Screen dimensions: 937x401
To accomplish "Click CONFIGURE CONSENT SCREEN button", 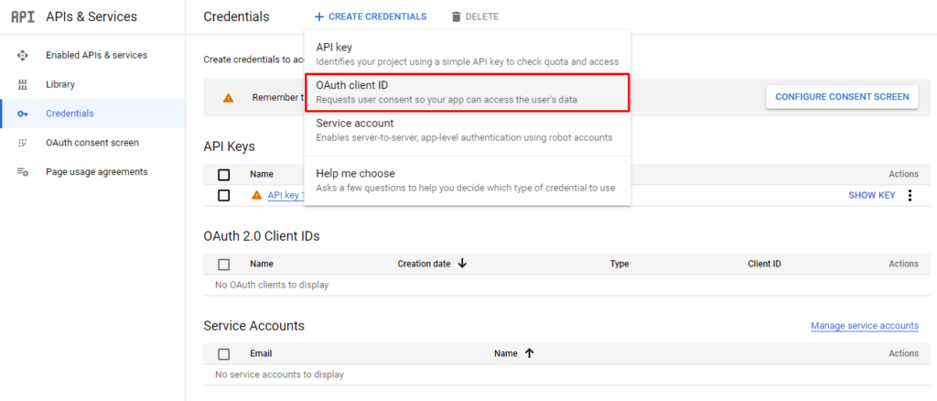I will coord(842,97).
